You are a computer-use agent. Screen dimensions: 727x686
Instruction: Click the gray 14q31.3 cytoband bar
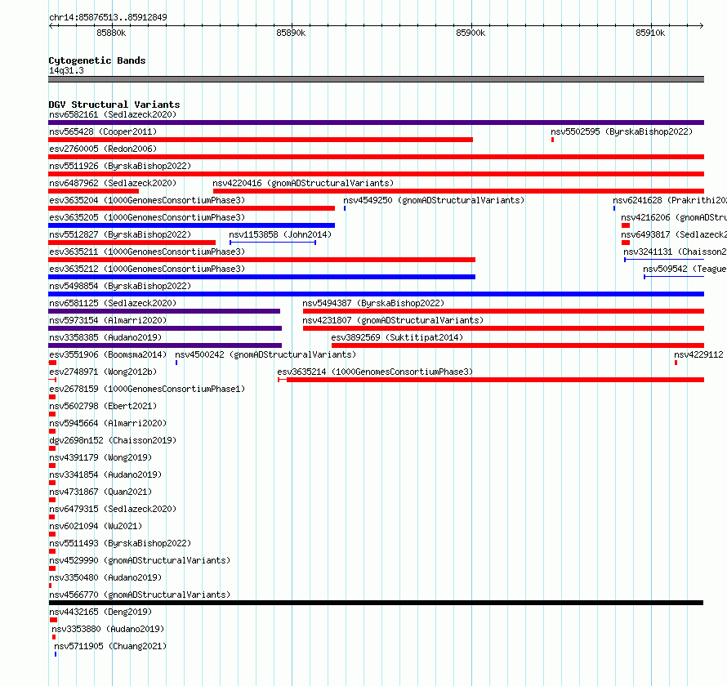[376, 79]
